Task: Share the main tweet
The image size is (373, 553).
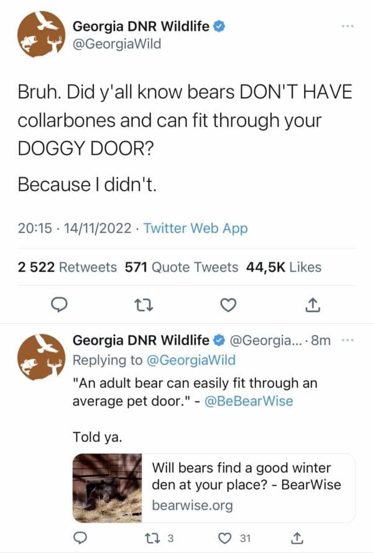Action: [x=313, y=304]
